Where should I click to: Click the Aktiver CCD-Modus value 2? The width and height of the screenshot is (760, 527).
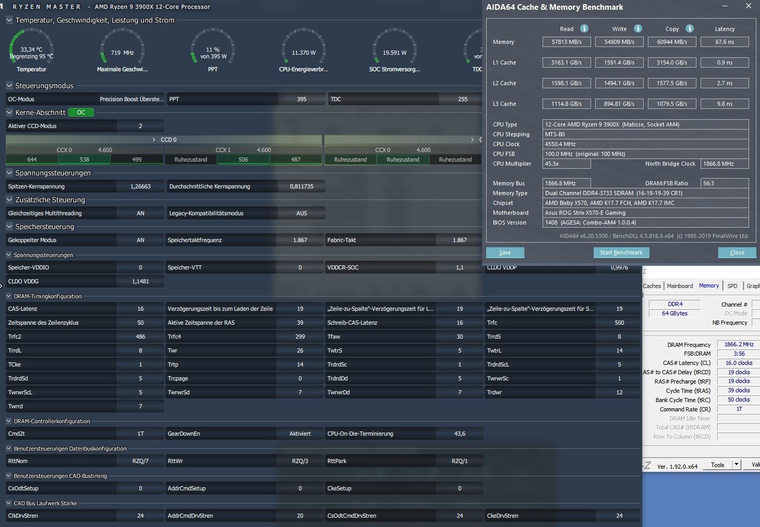coord(141,126)
